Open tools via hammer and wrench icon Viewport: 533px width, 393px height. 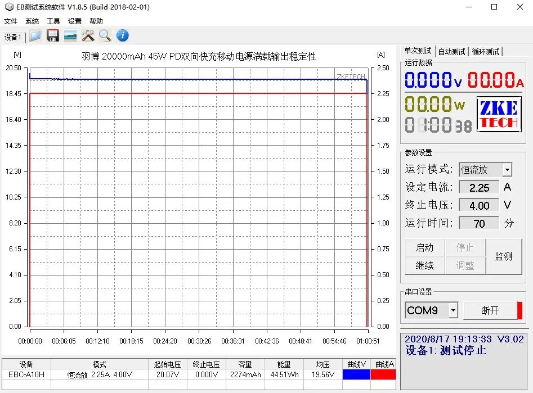88,35
